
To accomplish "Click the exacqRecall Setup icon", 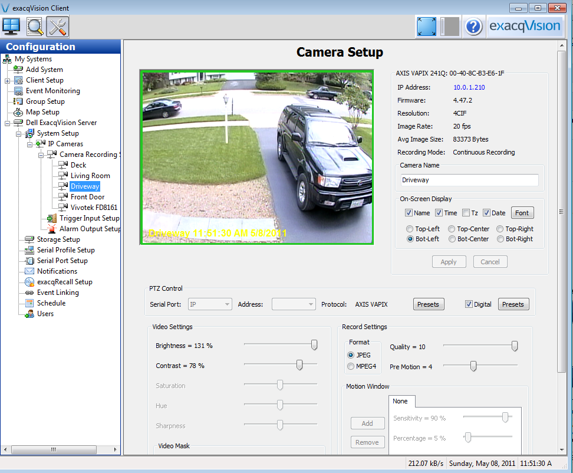I will click(x=29, y=282).
